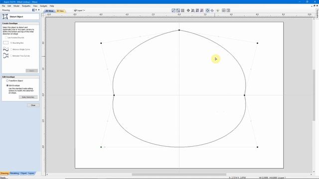Viewport: 319px width, 179px height.
Task: Open the Model menu
Action: pyautogui.click(x=16, y=6)
